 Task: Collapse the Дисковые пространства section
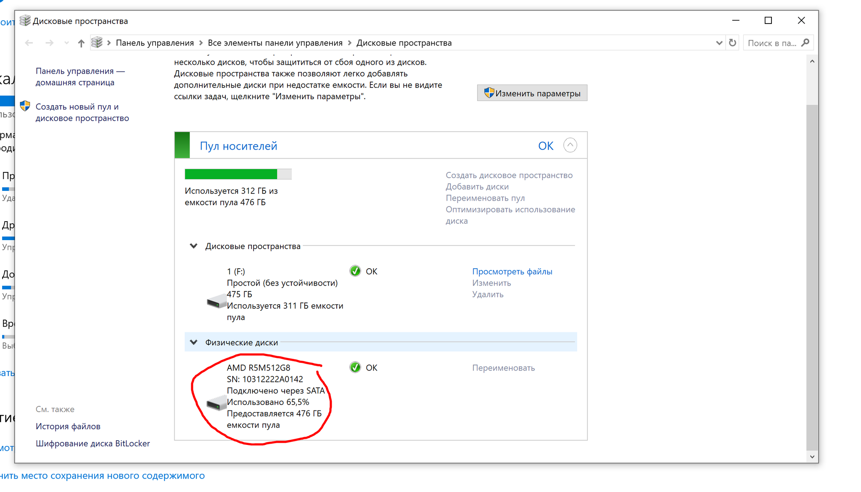point(193,246)
